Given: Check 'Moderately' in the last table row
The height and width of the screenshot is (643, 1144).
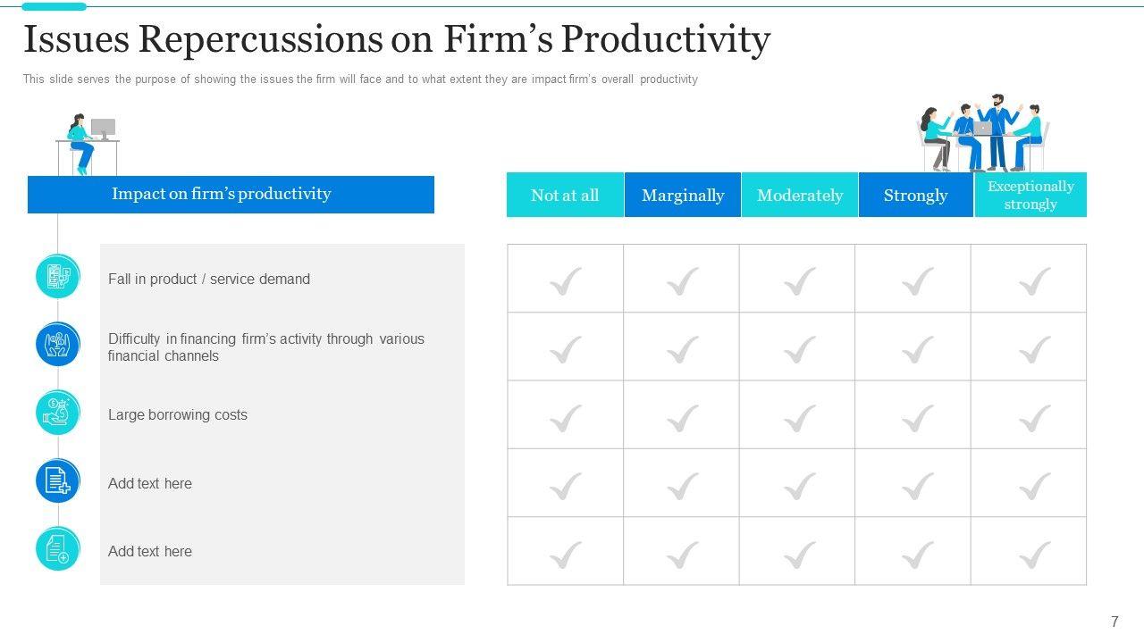Looking at the screenshot, I should click(799, 554).
